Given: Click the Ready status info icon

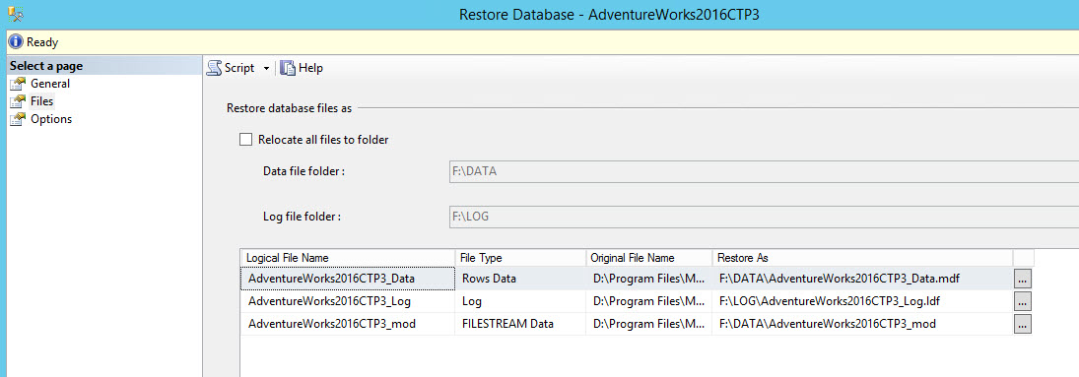Looking at the screenshot, I should (x=16, y=42).
